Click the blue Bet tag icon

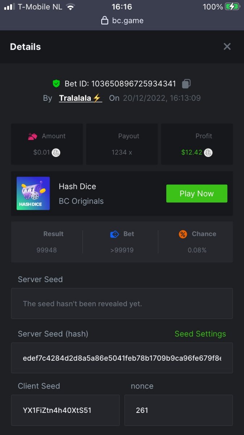114,234
